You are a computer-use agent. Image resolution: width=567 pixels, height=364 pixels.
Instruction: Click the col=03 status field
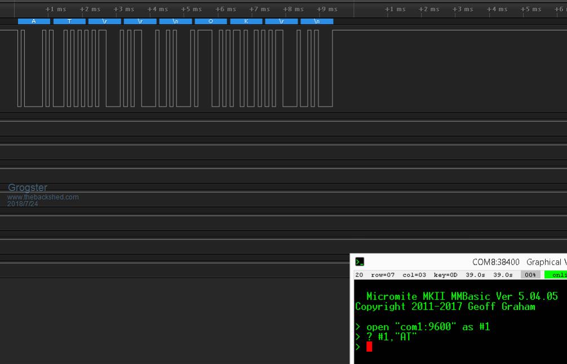tap(413, 275)
